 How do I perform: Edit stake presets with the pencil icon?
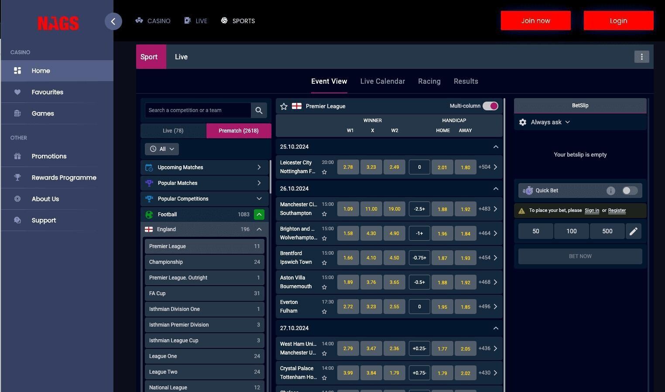[634, 231]
